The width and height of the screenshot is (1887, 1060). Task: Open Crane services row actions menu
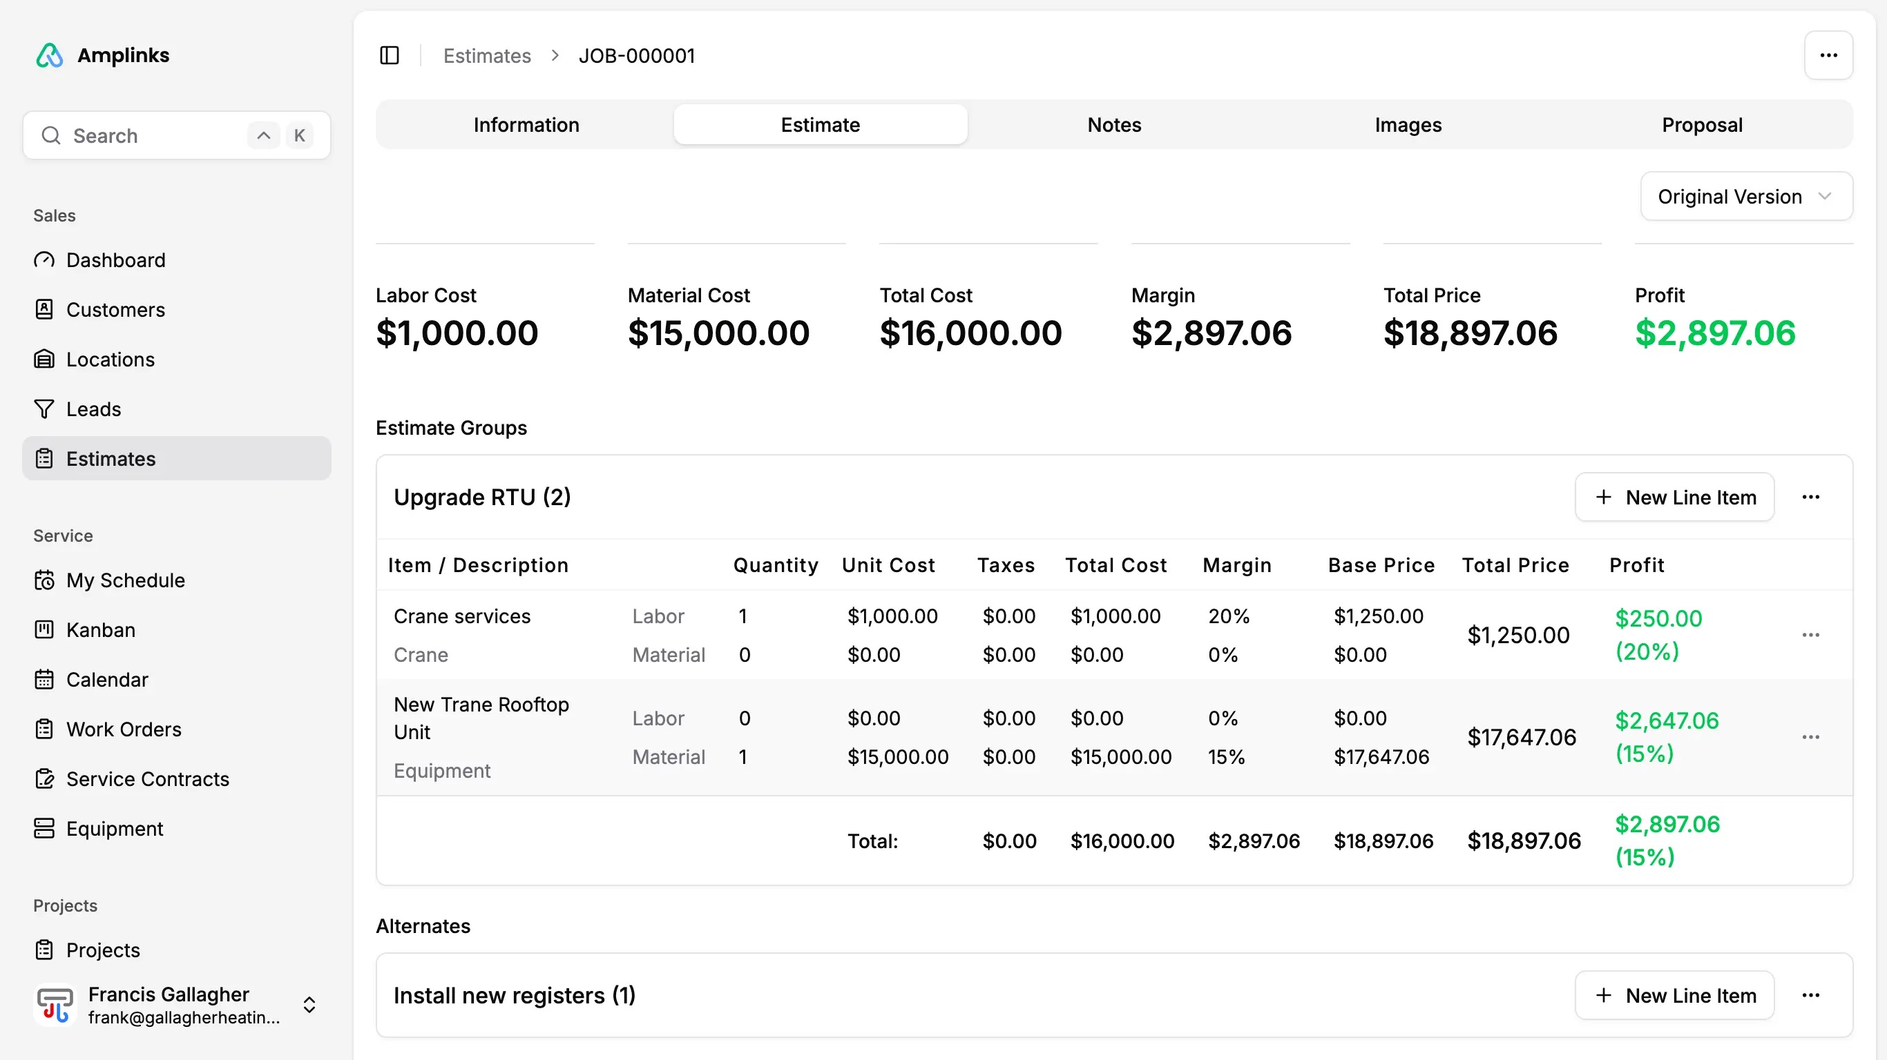pyautogui.click(x=1810, y=635)
